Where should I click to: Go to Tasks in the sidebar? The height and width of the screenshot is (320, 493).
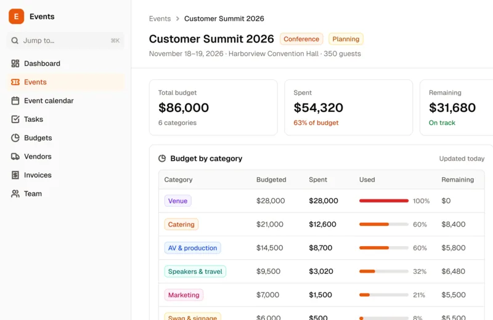pos(65,119)
